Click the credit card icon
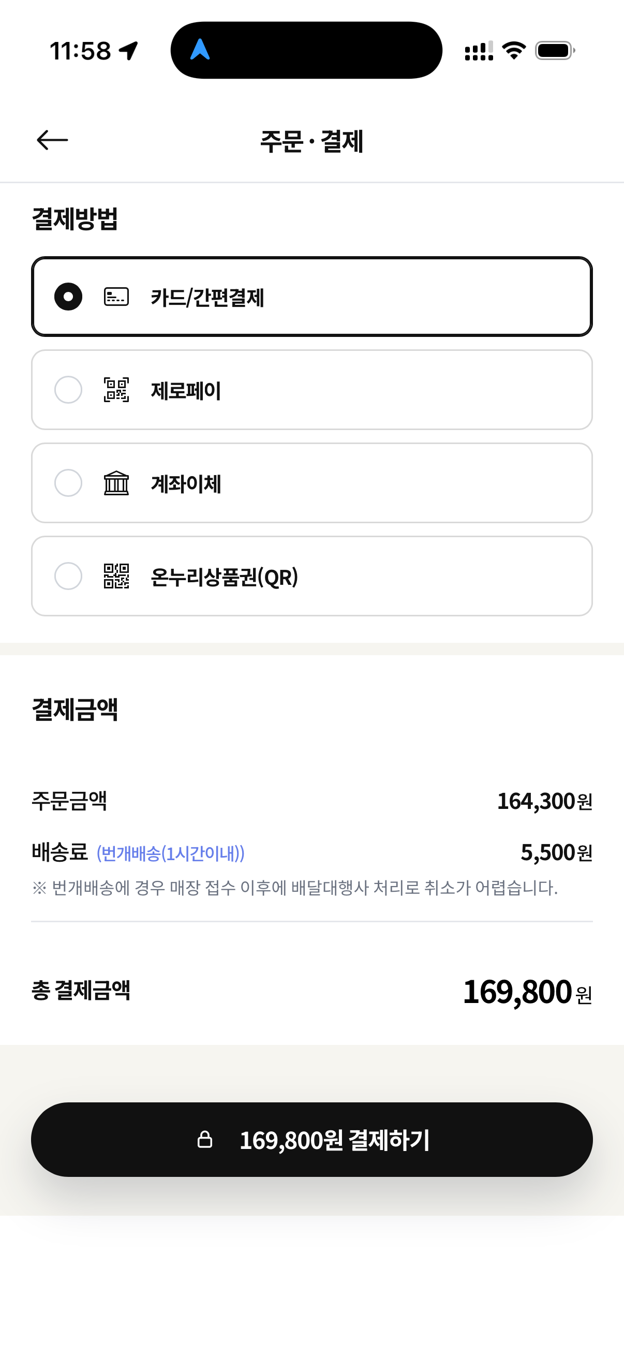 pyautogui.click(x=116, y=297)
